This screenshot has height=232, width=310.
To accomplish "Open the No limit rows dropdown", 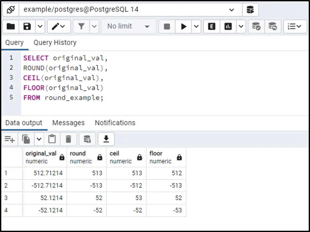I will pos(129,26).
